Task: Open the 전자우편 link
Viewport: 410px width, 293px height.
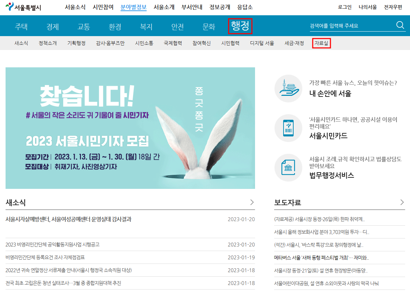Action: (x=393, y=6)
